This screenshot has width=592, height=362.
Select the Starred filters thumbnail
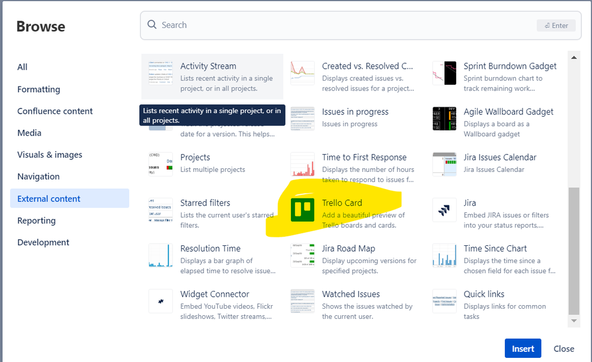(161, 210)
